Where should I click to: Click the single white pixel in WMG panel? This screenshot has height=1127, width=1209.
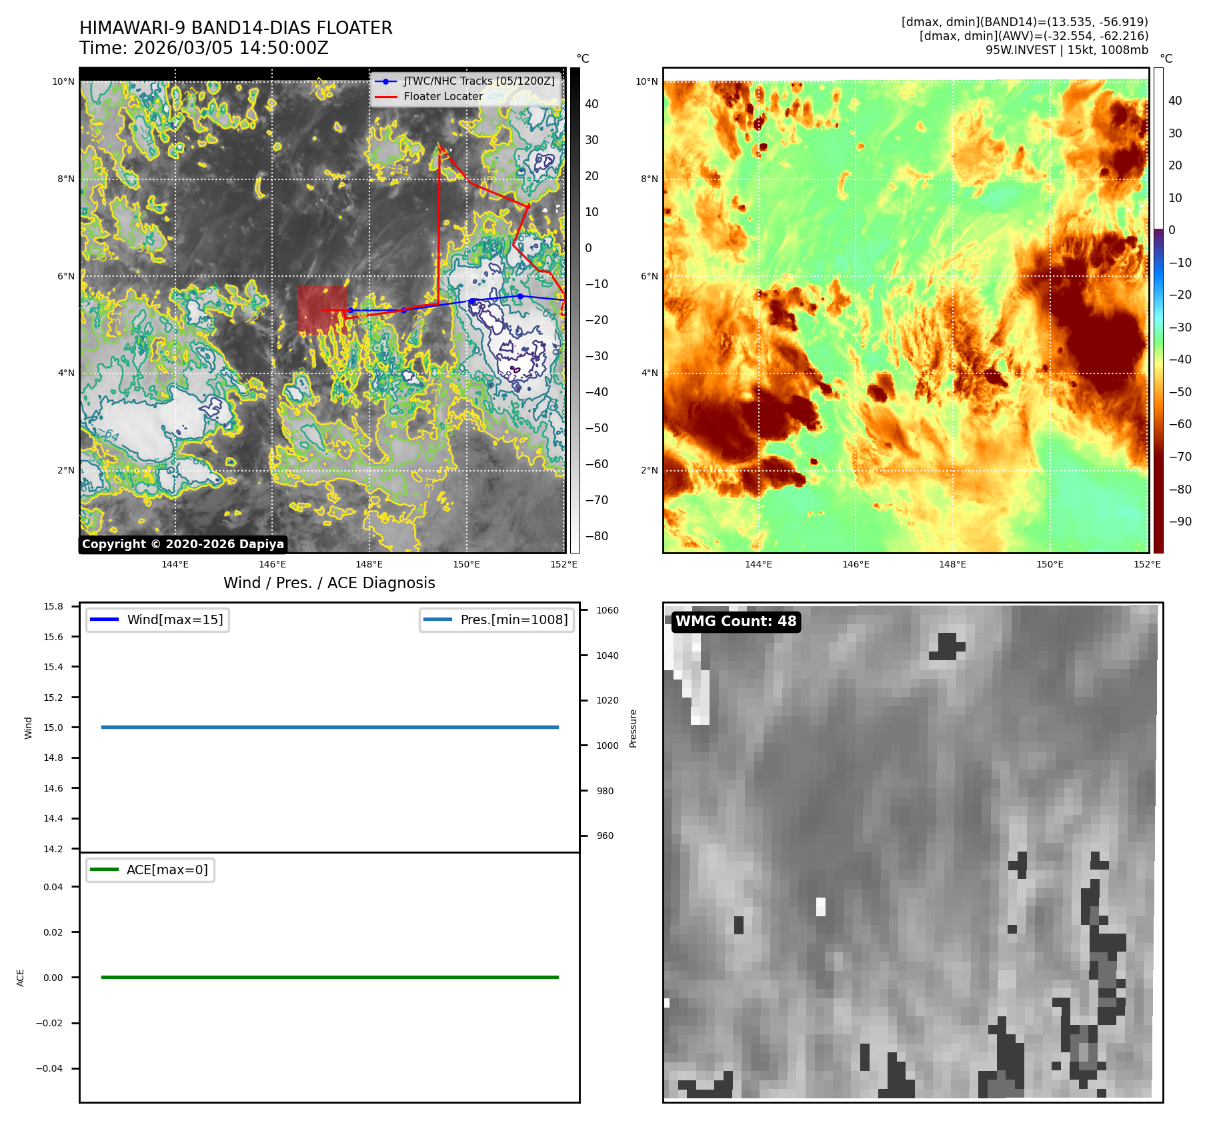click(x=821, y=906)
